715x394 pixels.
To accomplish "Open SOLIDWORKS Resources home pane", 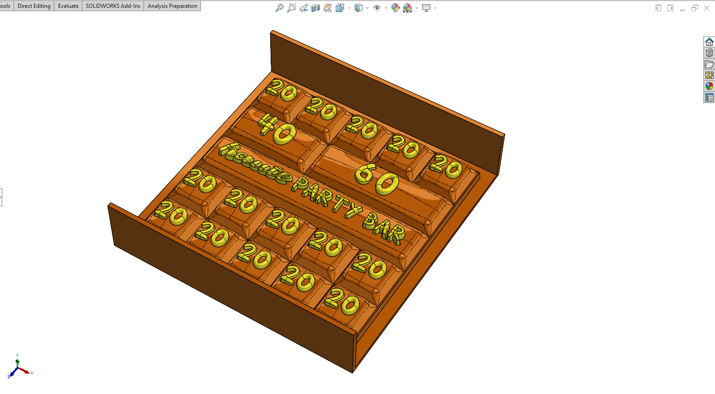I will click(x=709, y=42).
